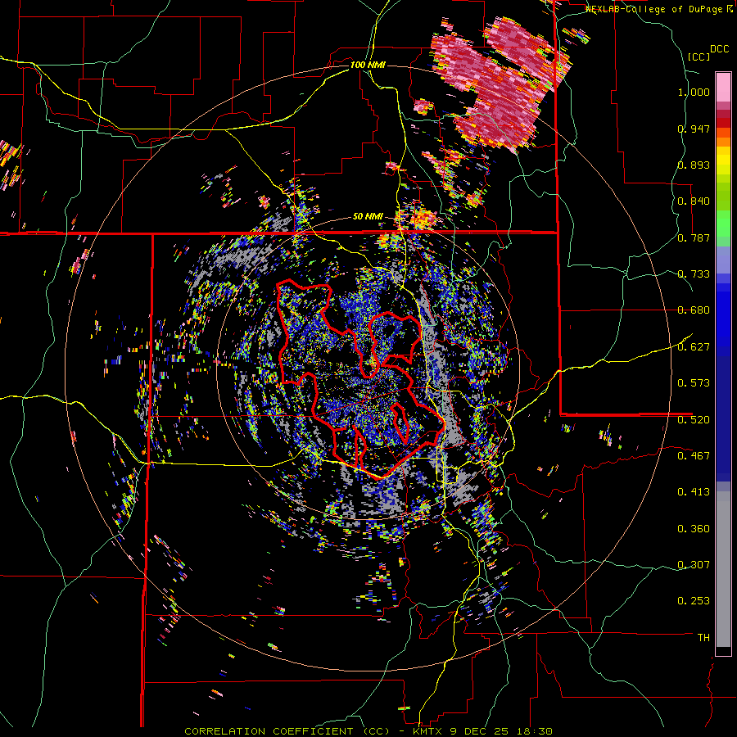Select the 0.840 scale value
The width and height of the screenshot is (737, 737).
coord(694,201)
